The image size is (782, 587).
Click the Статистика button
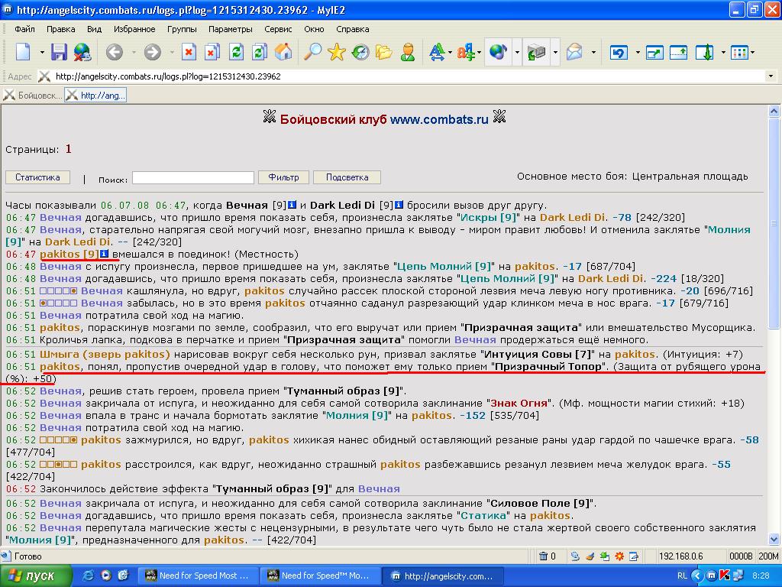pos(37,177)
